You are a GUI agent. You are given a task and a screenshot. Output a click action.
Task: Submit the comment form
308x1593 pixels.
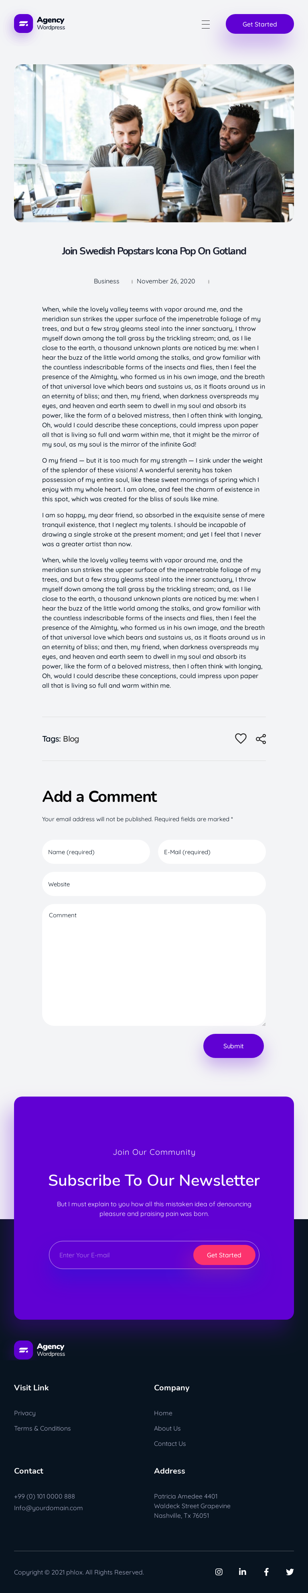[x=233, y=1046]
